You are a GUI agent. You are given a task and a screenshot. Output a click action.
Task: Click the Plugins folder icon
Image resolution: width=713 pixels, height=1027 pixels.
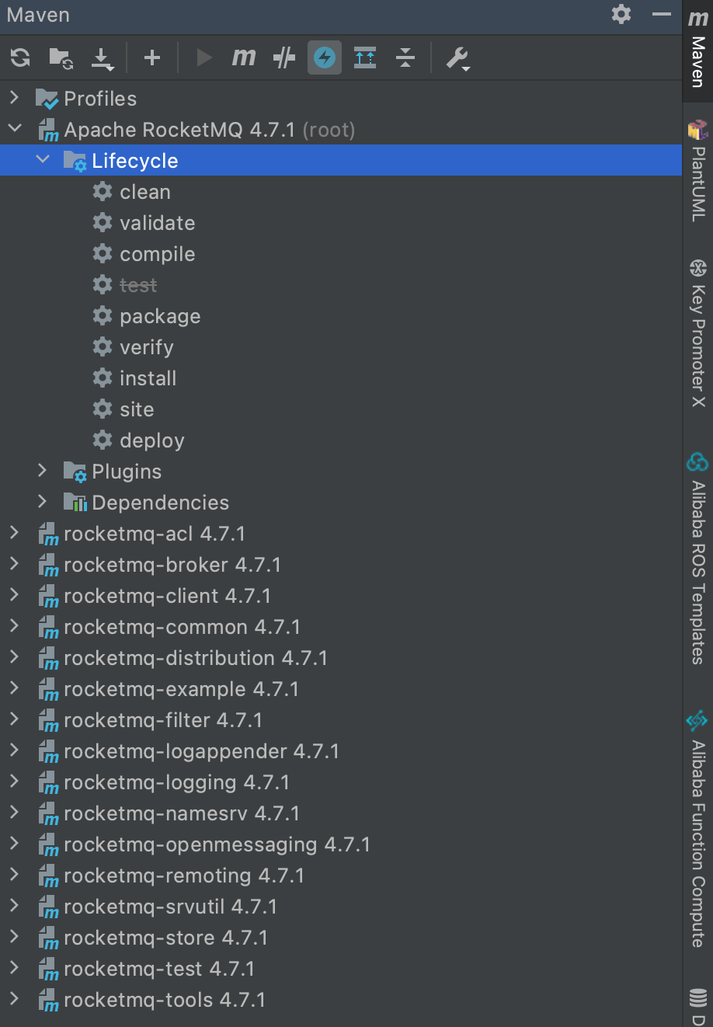coord(75,472)
